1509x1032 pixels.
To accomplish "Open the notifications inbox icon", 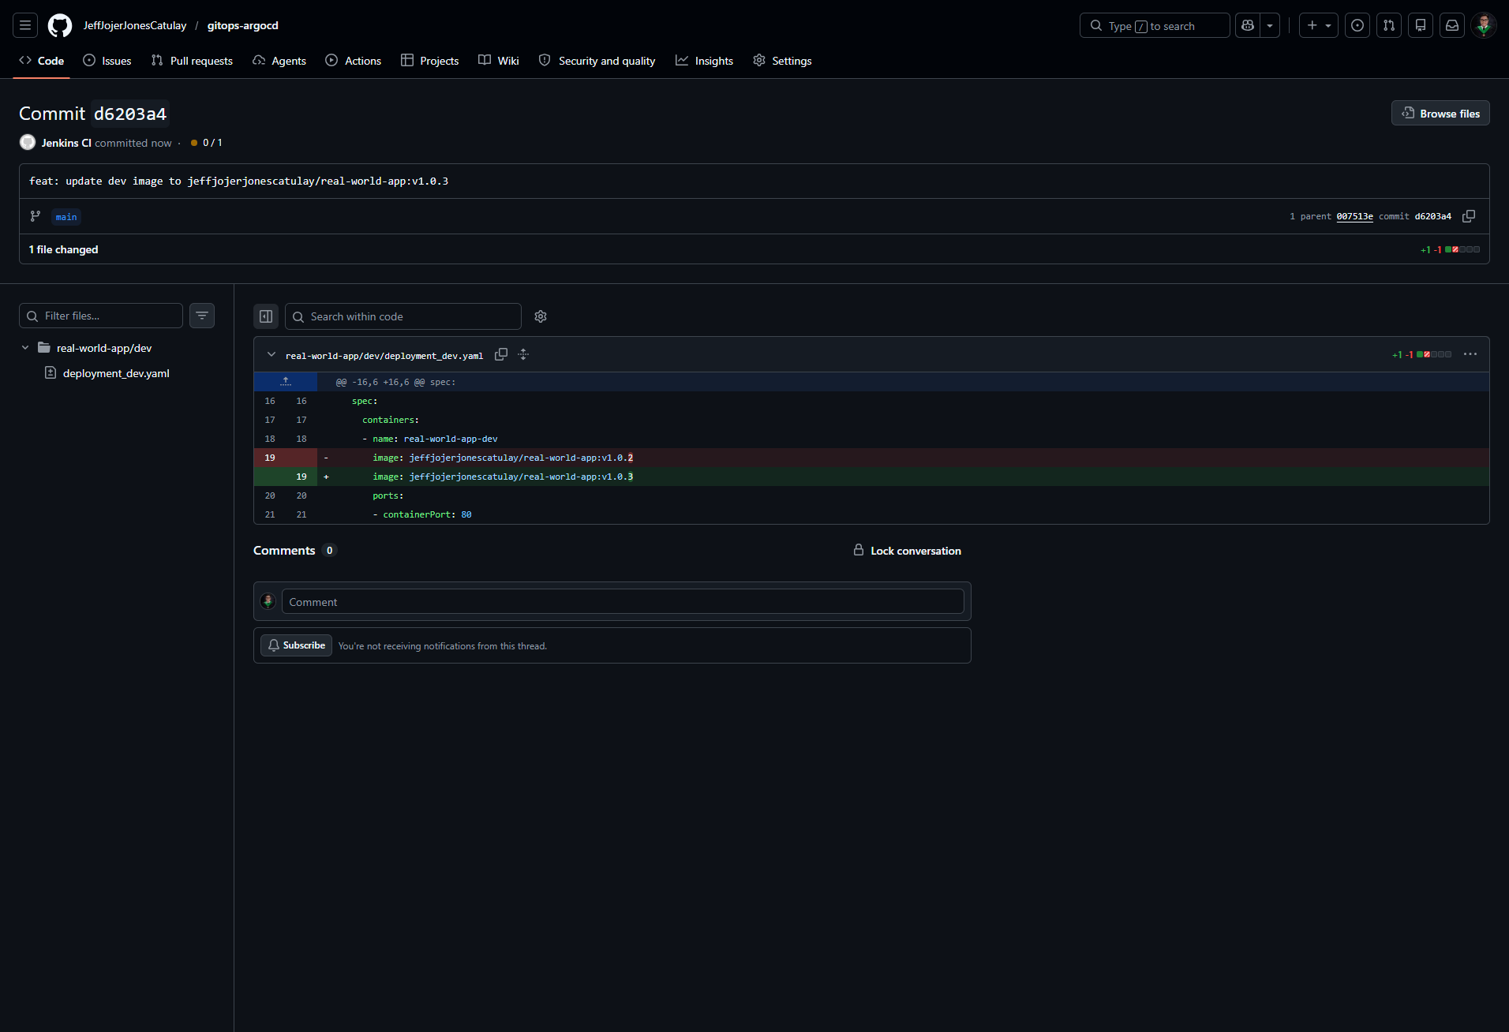I will (1452, 25).
